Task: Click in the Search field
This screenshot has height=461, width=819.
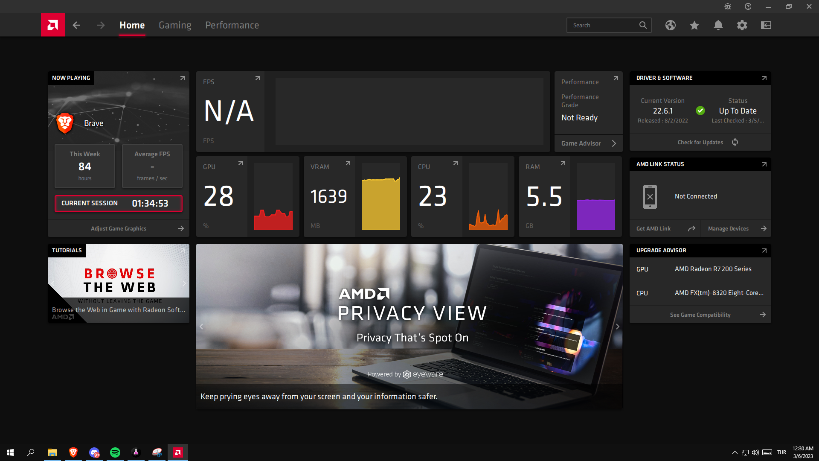Action: pyautogui.click(x=604, y=25)
